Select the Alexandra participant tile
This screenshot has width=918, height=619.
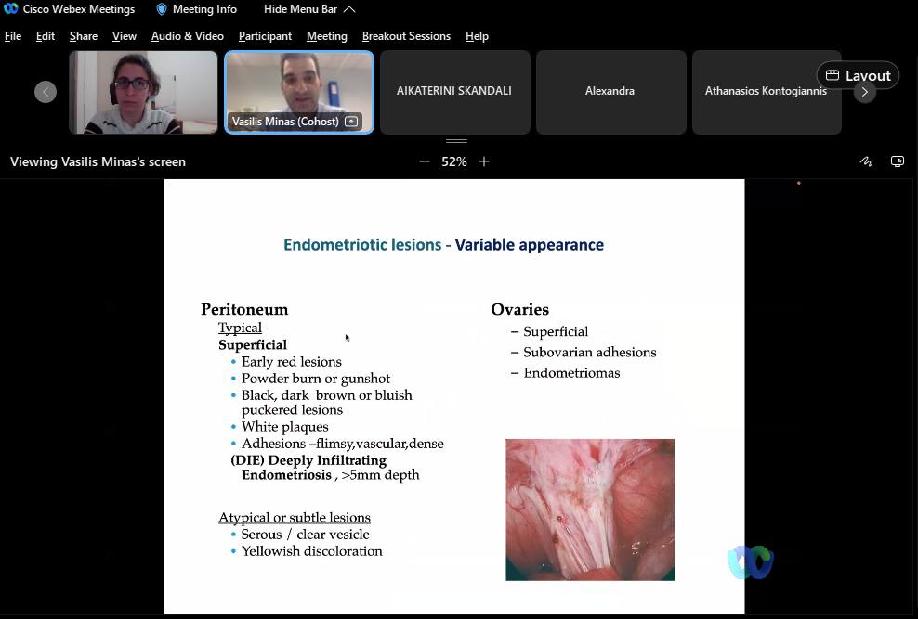click(x=610, y=93)
